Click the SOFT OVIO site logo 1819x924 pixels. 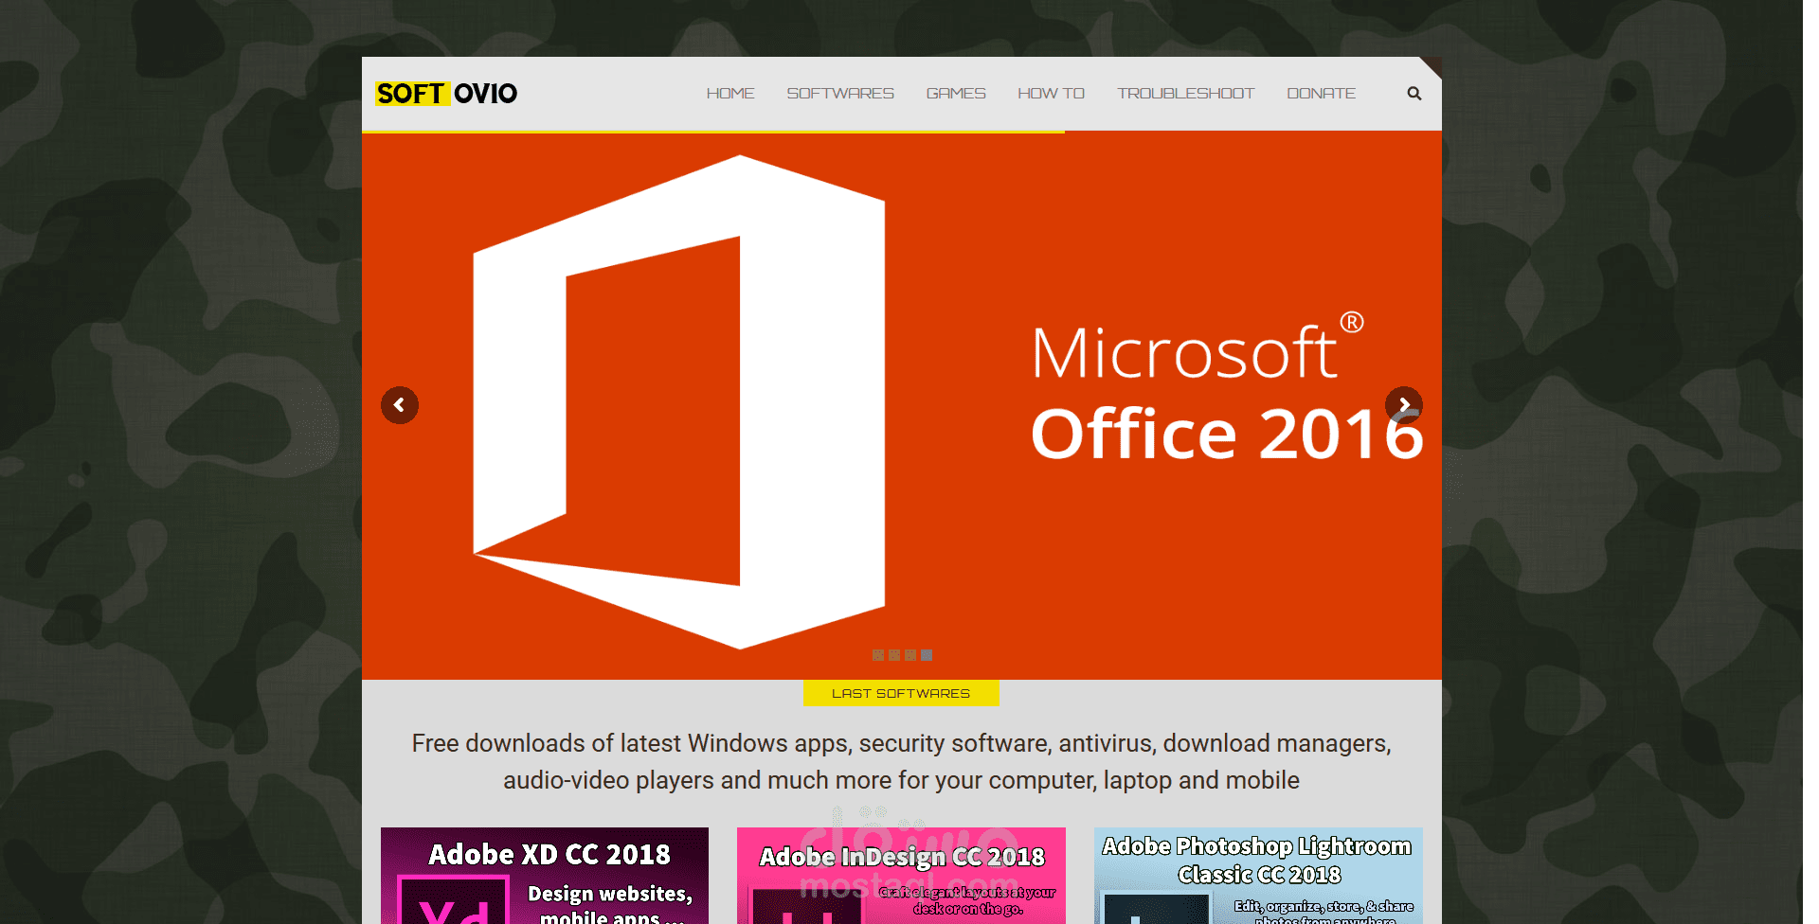point(446,94)
